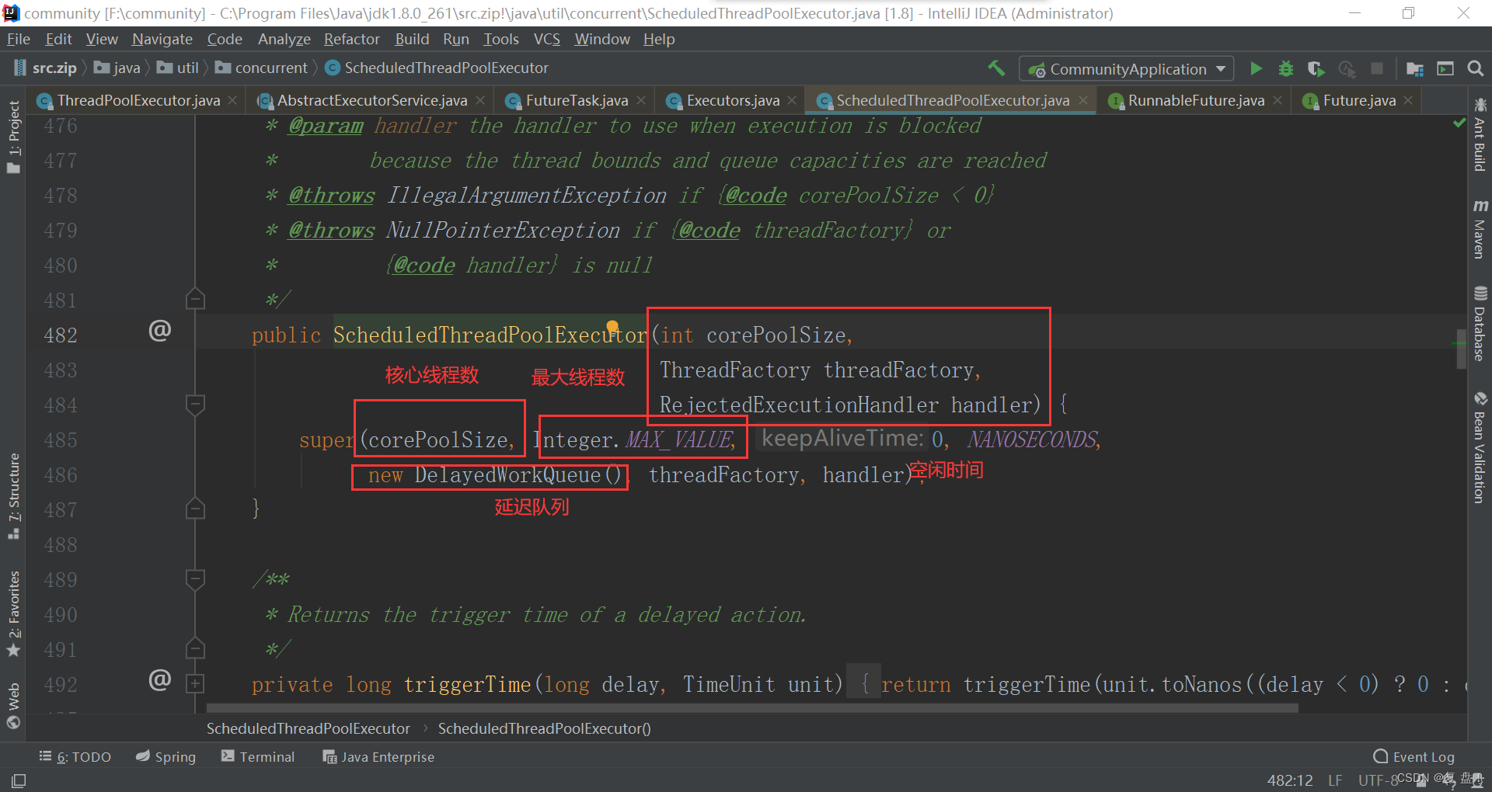Viewport: 1492px width, 792px height.
Task: Close the ThreadPoolExecutor.java tab
Action: point(232,100)
